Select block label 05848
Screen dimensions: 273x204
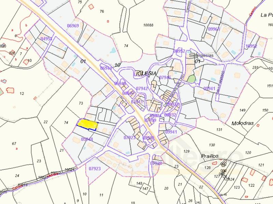pos(87,139)
